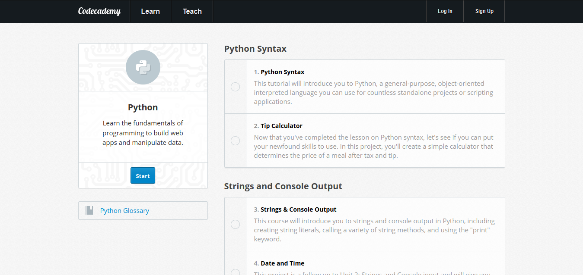
Task: Click the Strings and Console Output heading
Action: (283, 186)
